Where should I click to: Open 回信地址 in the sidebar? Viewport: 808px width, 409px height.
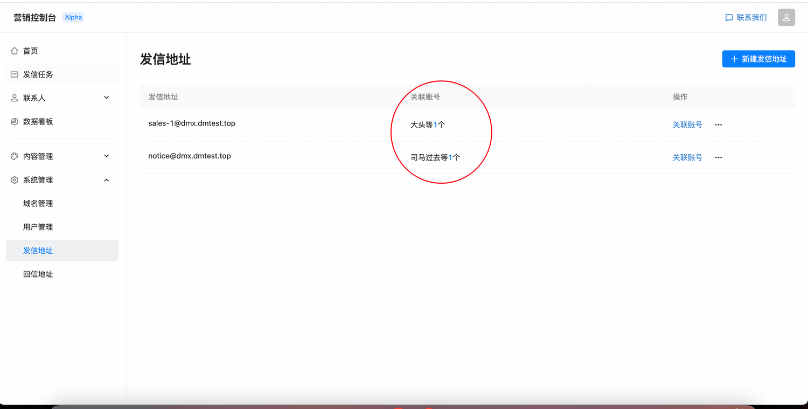(x=62, y=274)
